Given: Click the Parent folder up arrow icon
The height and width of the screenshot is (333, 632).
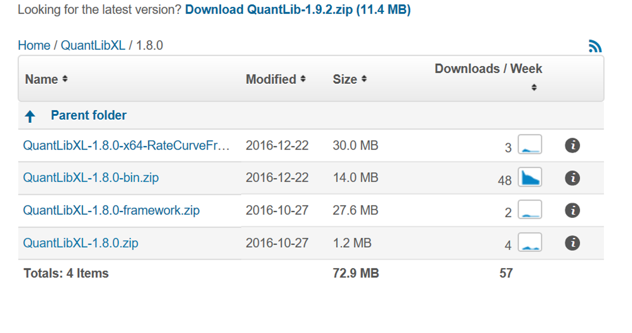Looking at the screenshot, I should (30, 116).
